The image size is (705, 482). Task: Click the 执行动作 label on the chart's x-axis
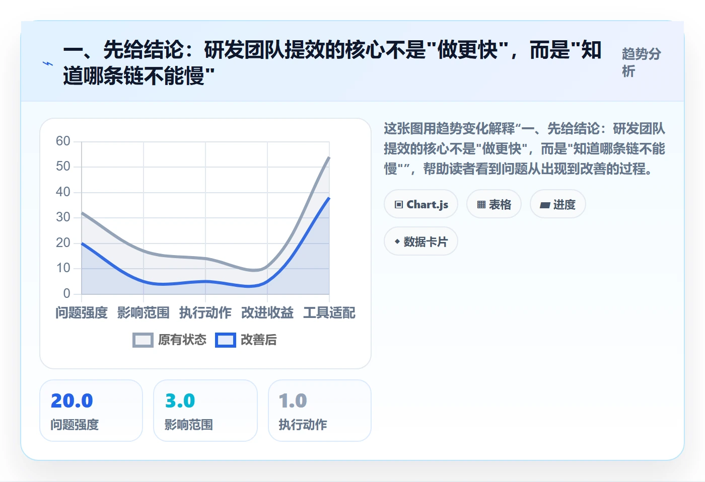point(205,313)
